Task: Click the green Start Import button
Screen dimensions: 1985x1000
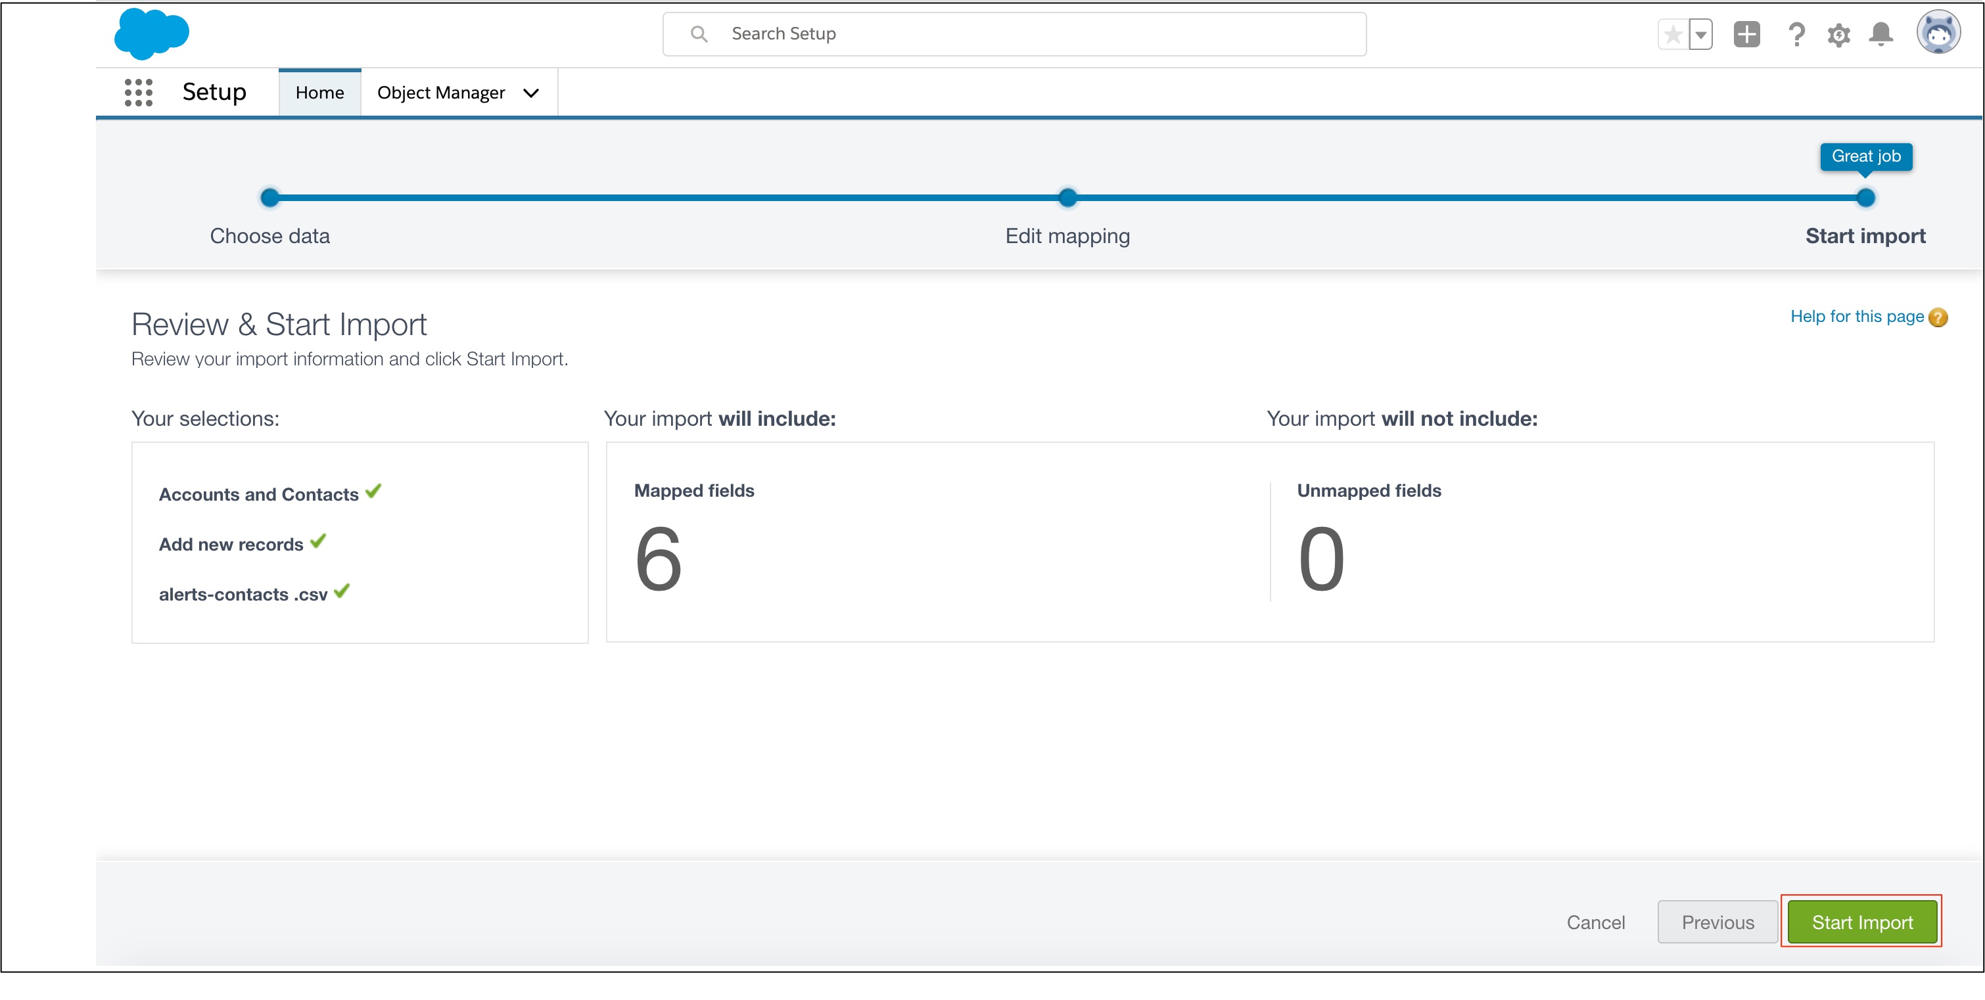Action: click(1861, 922)
